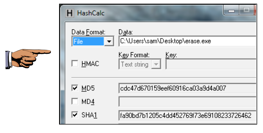
Task: Focus the Key input field
Action: click(x=210, y=64)
